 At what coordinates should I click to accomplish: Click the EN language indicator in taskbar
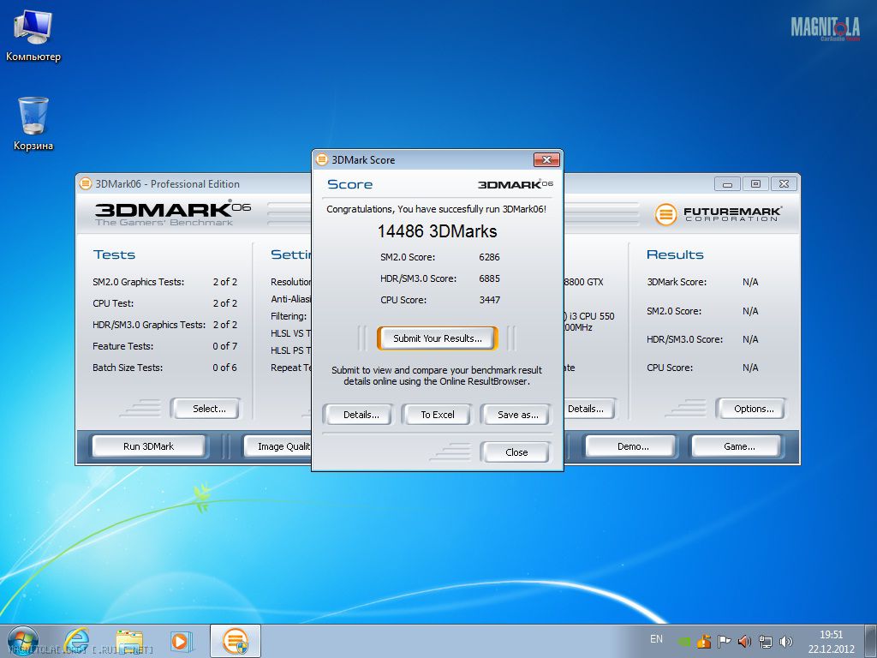(656, 639)
